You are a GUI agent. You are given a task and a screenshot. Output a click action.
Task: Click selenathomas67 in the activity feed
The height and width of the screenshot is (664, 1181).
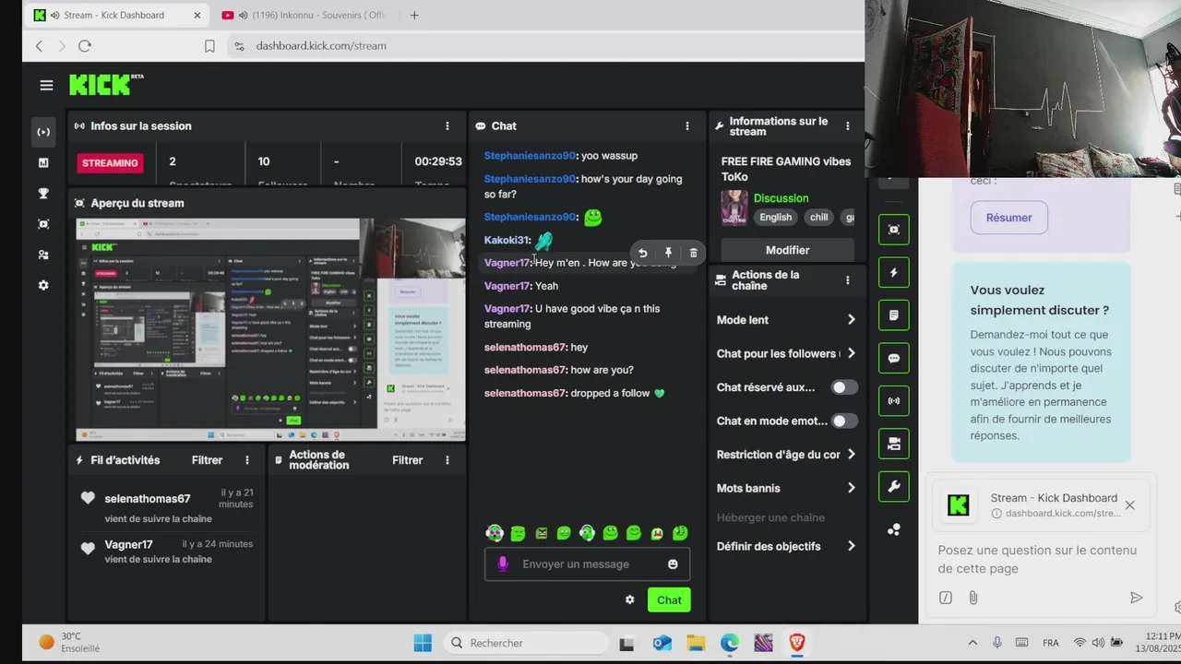click(148, 499)
